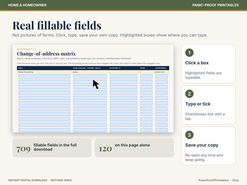Click the 'NOTHING SHIPS' footer text
This screenshot has width=247, height=185.
61,180
